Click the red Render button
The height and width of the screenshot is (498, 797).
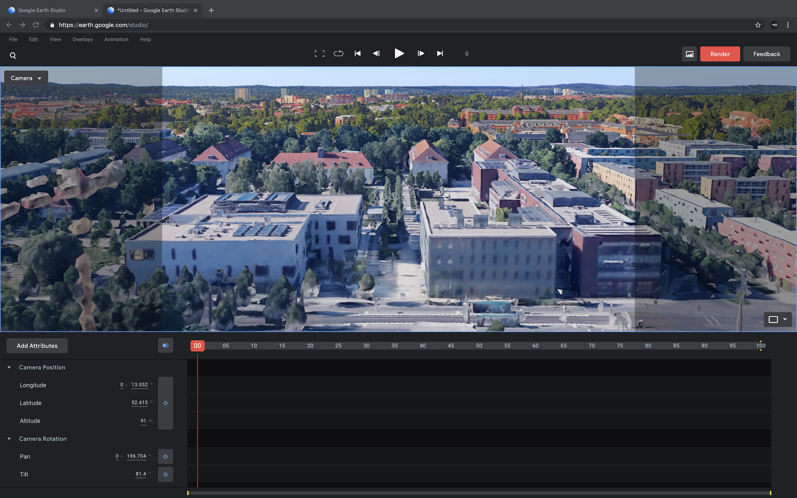point(720,54)
